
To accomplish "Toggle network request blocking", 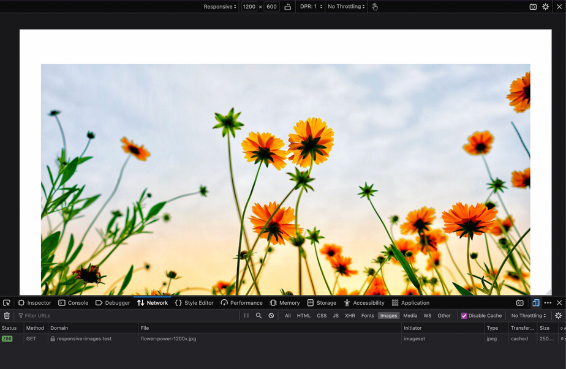I will click(x=271, y=315).
